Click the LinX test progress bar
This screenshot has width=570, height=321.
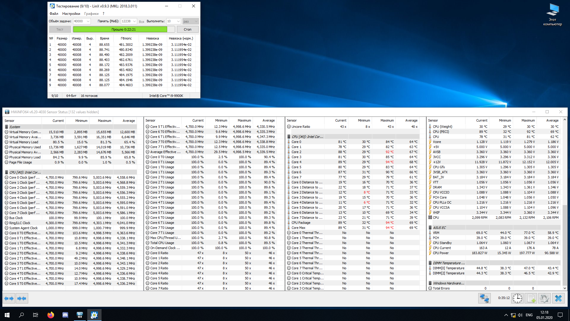pyautogui.click(x=123, y=29)
